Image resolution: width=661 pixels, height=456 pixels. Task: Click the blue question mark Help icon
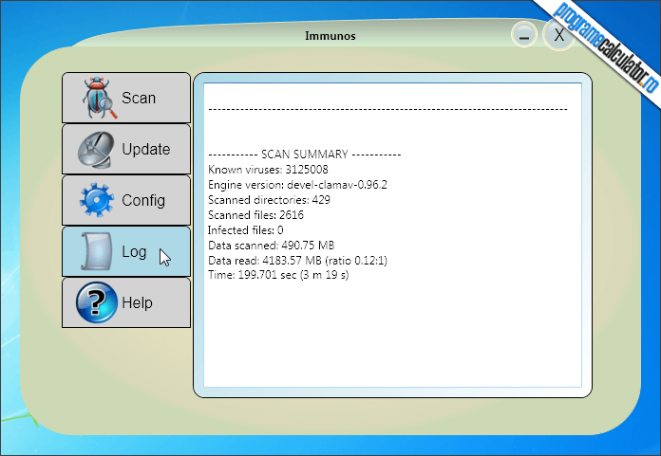97,302
